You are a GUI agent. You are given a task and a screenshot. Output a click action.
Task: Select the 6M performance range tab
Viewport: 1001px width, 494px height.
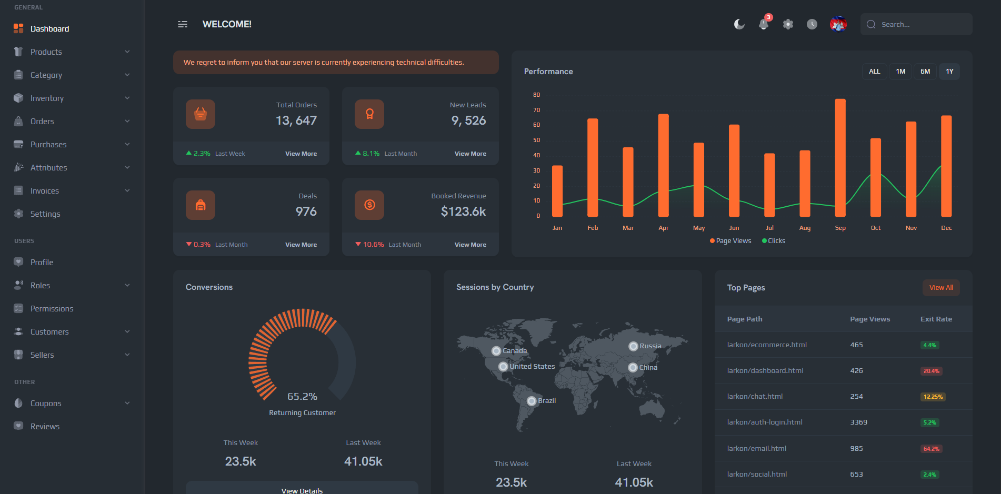(x=925, y=72)
